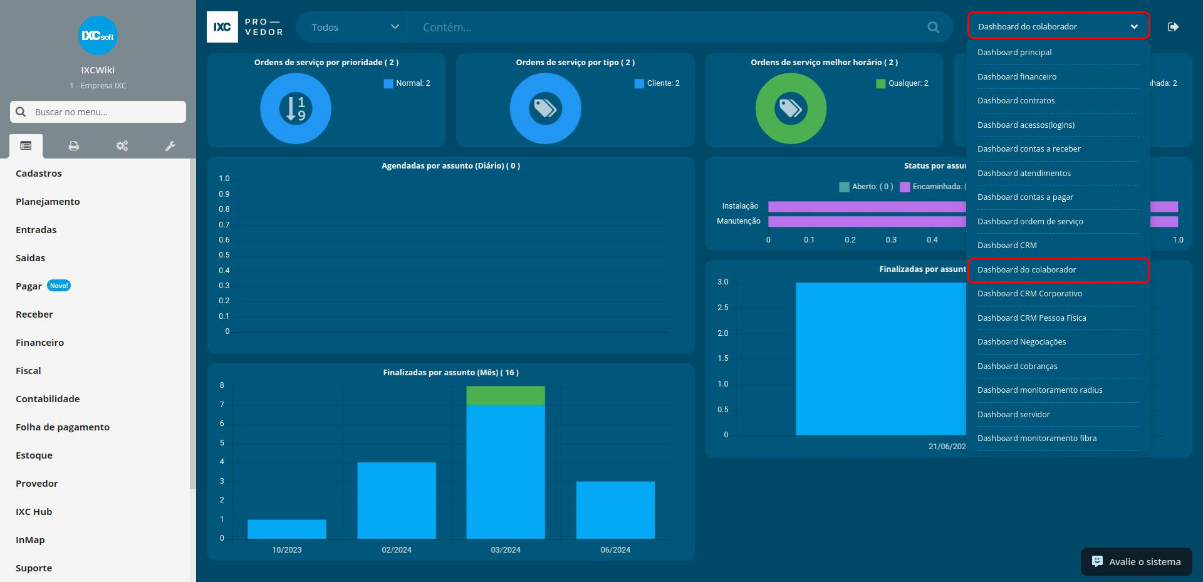Toggle the Qualquer: 2 legend item

(902, 83)
